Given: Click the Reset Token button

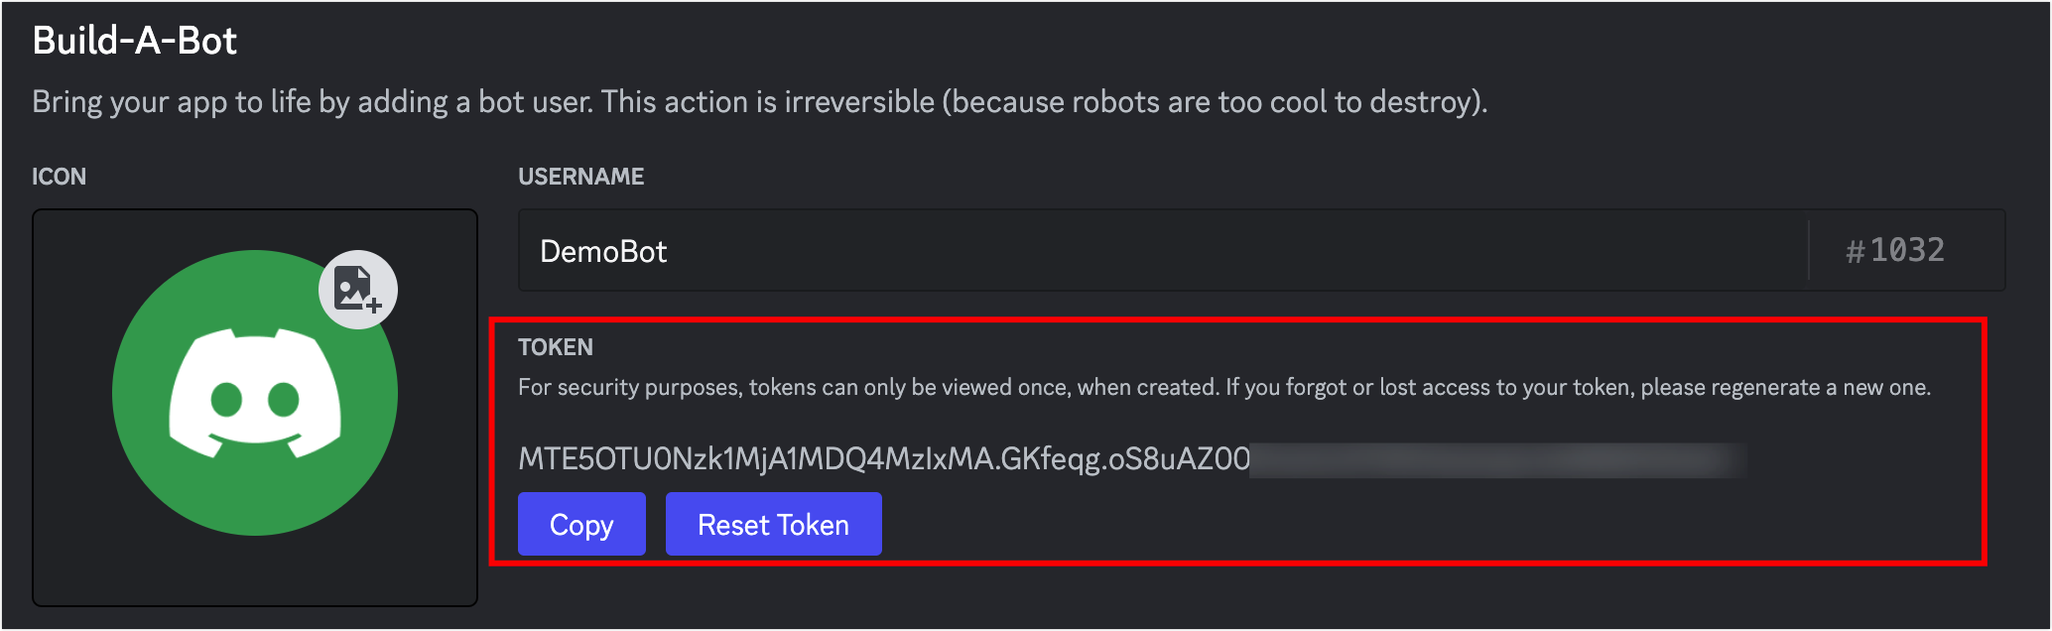Looking at the screenshot, I should [773, 524].
